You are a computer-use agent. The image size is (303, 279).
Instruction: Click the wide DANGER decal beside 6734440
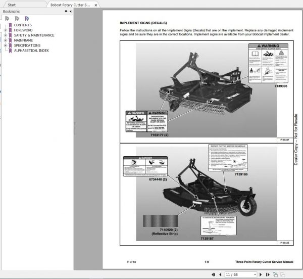tap(145, 166)
